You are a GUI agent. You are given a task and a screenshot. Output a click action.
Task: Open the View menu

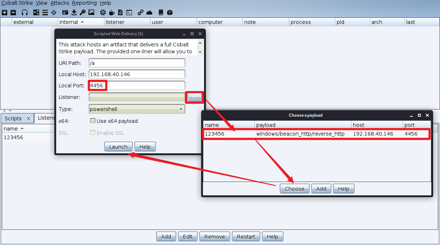42,3
